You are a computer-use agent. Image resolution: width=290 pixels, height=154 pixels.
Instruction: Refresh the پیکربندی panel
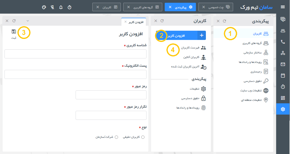[224, 21]
